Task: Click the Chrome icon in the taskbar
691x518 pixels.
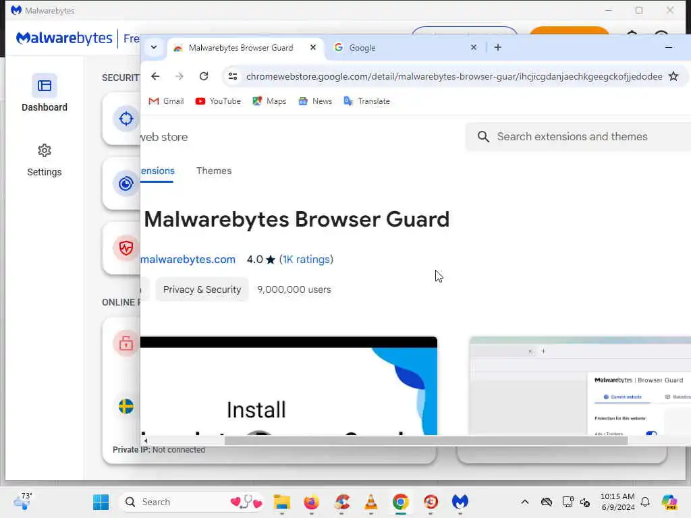Action: point(401,502)
